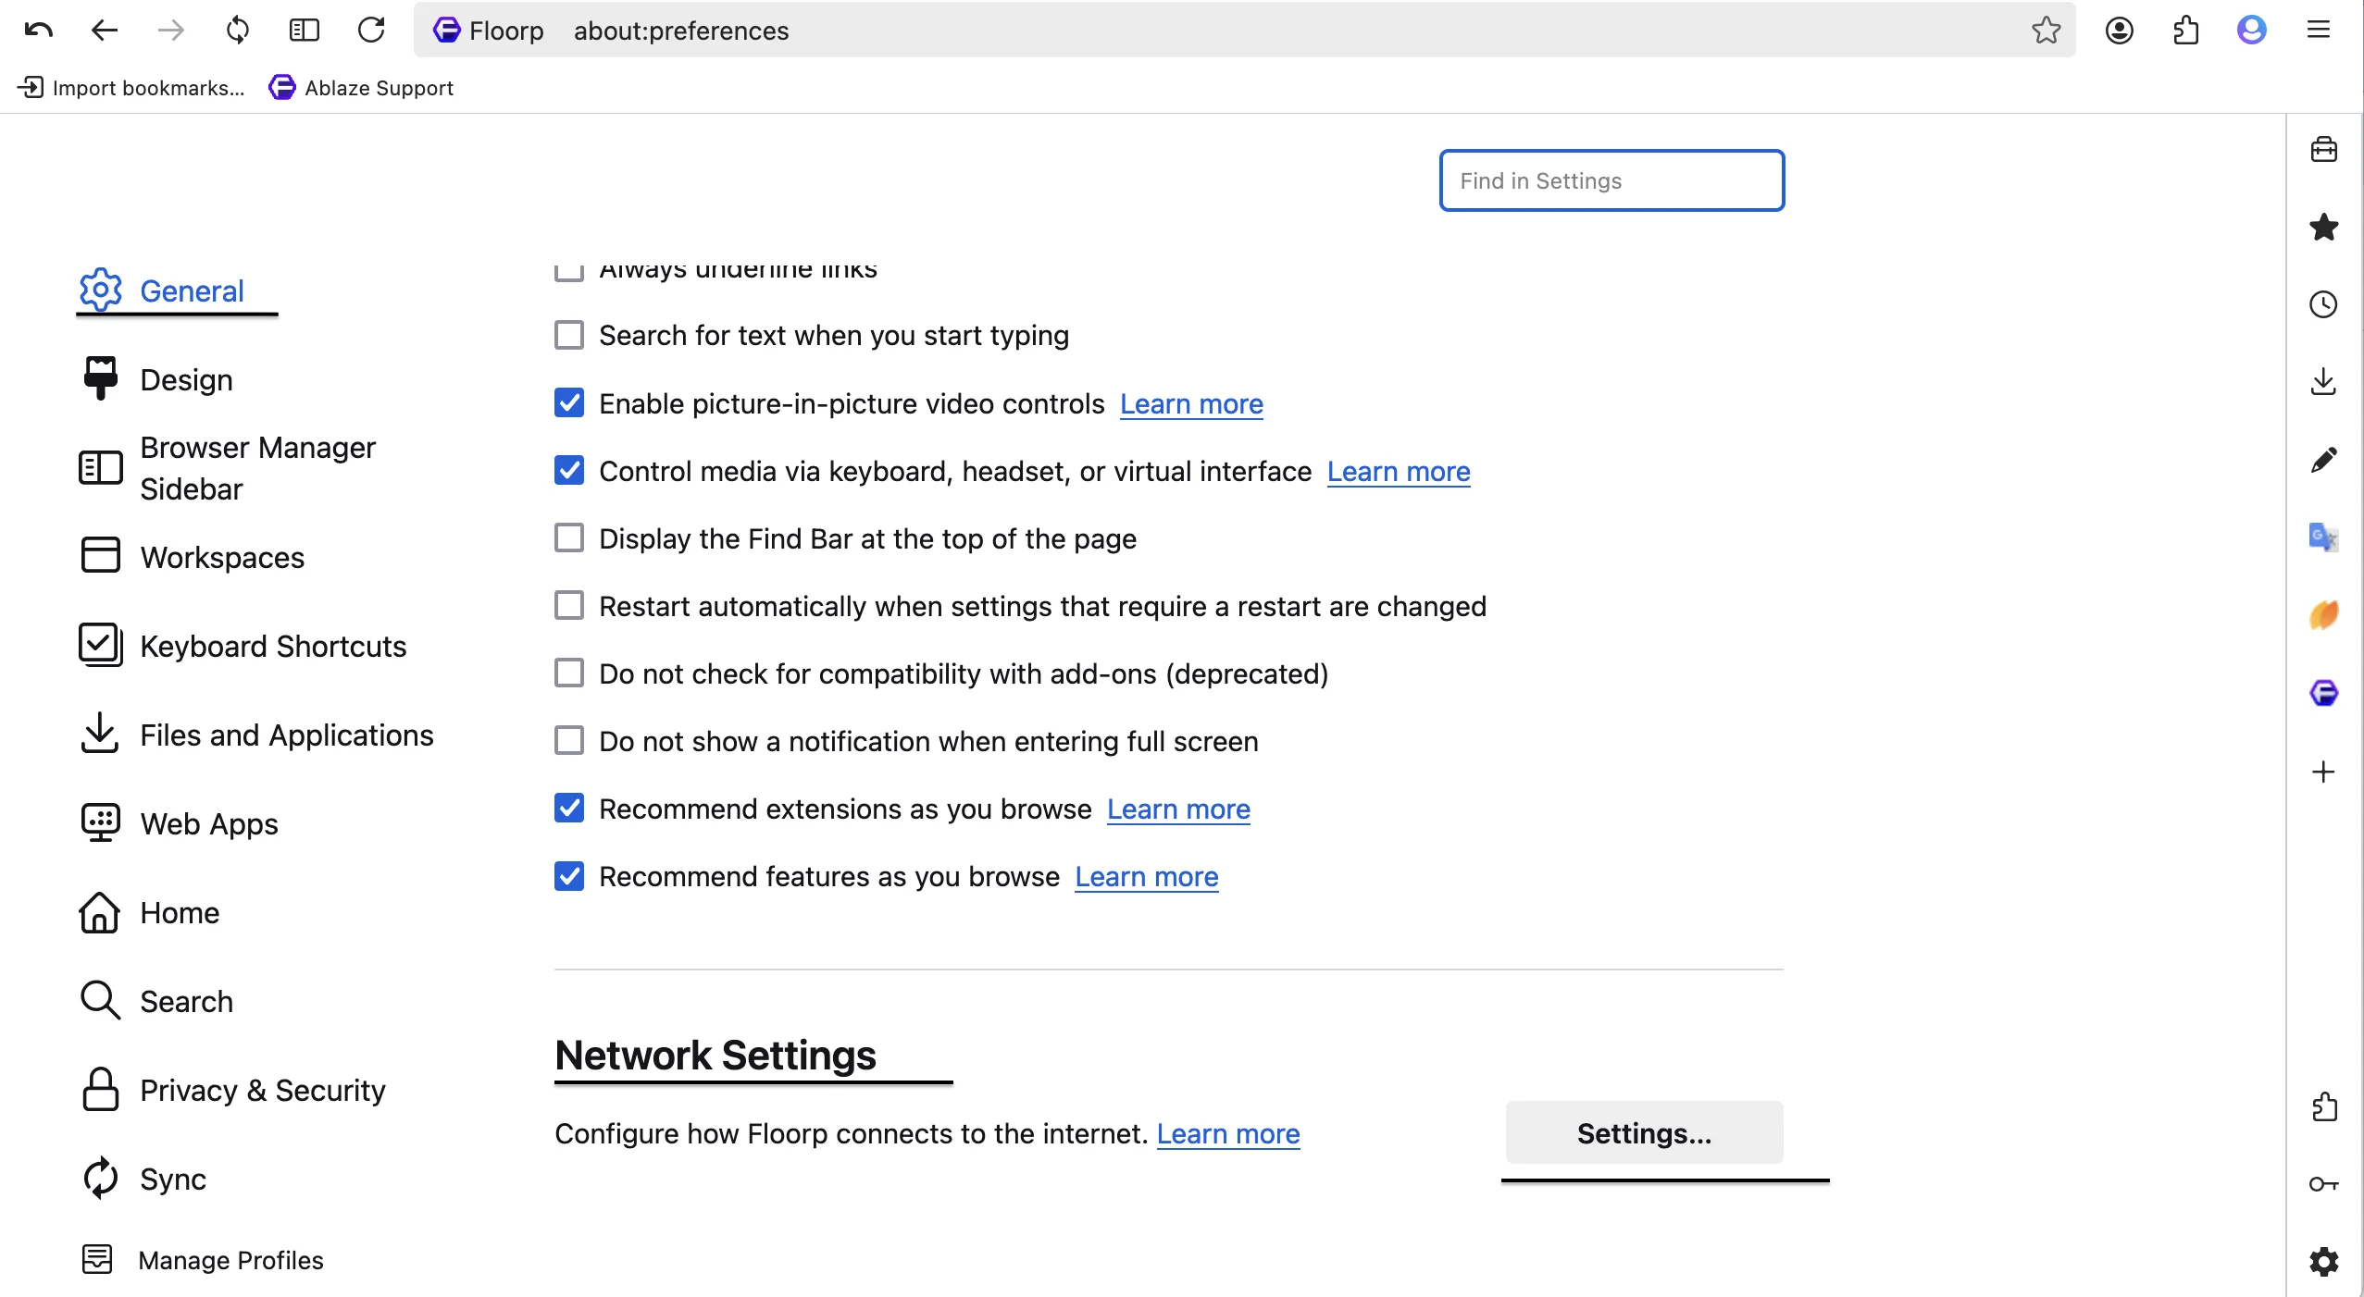
Task: Open Google Translate sidebar panel
Action: 2323,537
